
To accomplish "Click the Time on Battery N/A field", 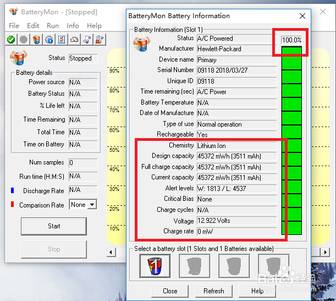I will pos(83,145).
